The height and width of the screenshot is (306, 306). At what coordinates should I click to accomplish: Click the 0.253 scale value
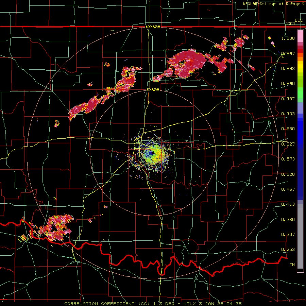point(288,250)
